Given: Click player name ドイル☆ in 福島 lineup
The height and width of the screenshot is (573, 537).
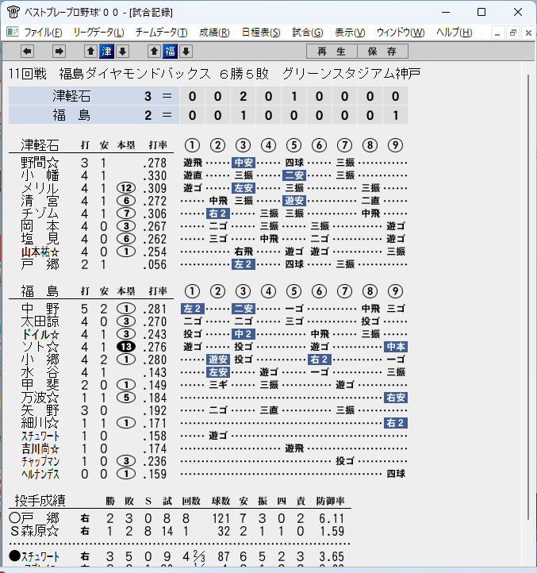Looking at the screenshot, I should [x=40, y=334].
